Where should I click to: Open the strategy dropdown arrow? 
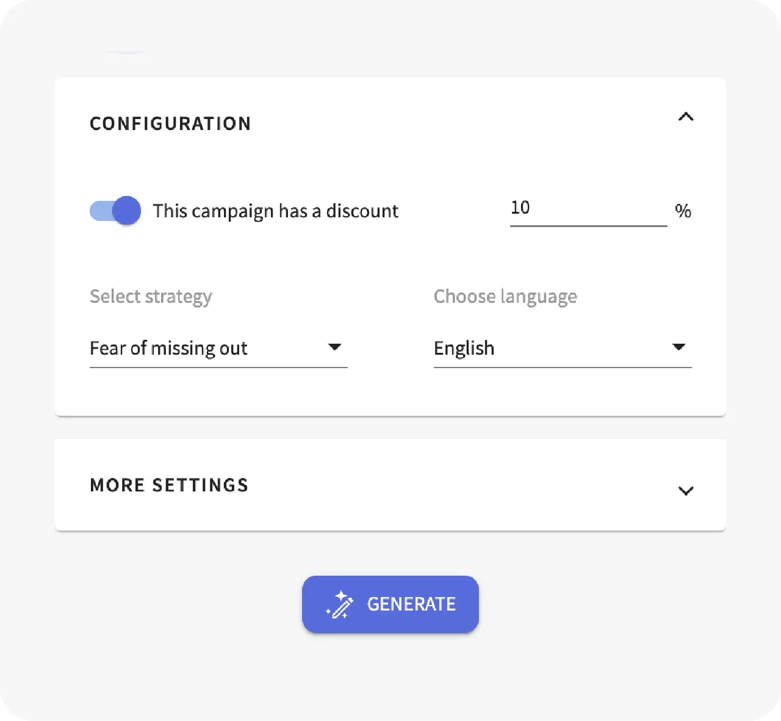point(334,347)
